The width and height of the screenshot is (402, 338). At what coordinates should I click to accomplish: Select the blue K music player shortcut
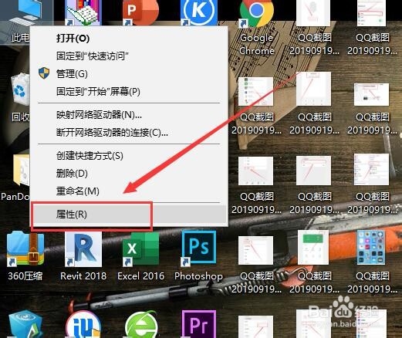[x=199, y=12]
